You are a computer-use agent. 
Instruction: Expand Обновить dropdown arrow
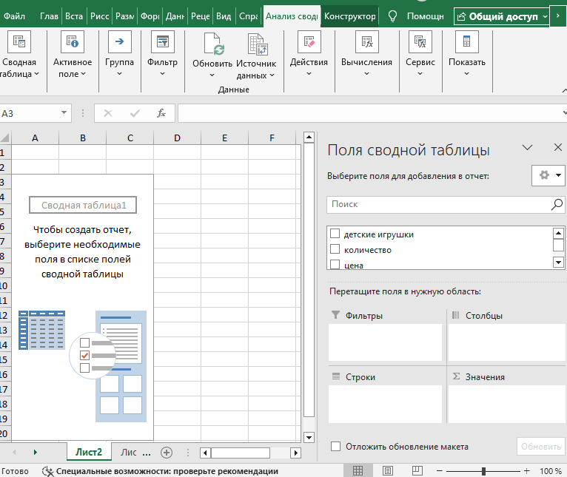point(212,75)
